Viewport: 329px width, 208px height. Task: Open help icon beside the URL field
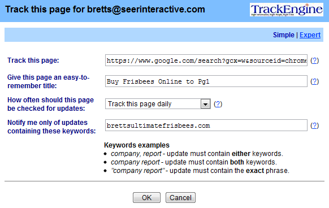314,60
